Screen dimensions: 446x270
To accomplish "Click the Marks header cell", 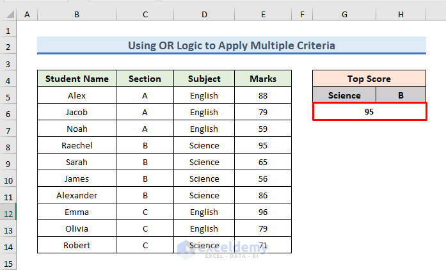I will click(x=263, y=79).
